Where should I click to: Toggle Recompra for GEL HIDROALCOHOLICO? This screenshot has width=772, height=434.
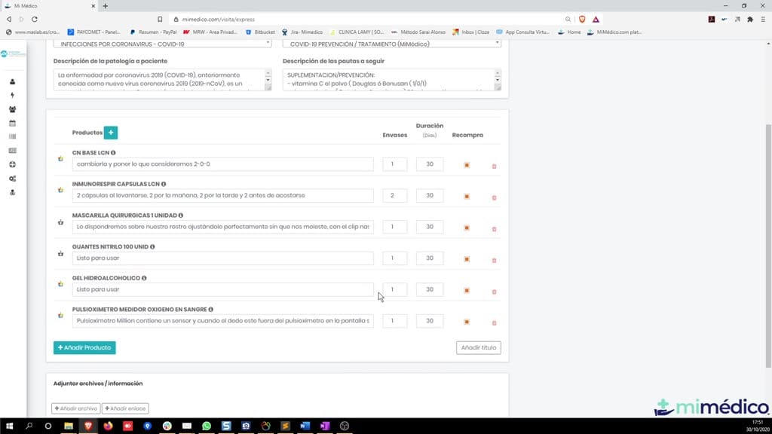point(467,291)
